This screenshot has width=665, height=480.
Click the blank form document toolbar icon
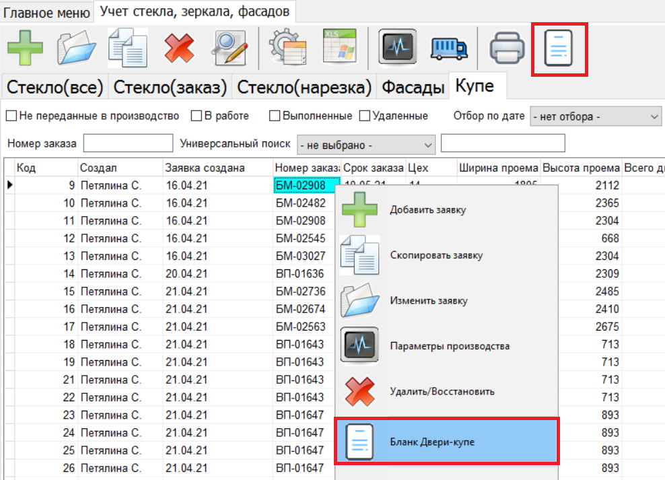(x=560, y=49)
